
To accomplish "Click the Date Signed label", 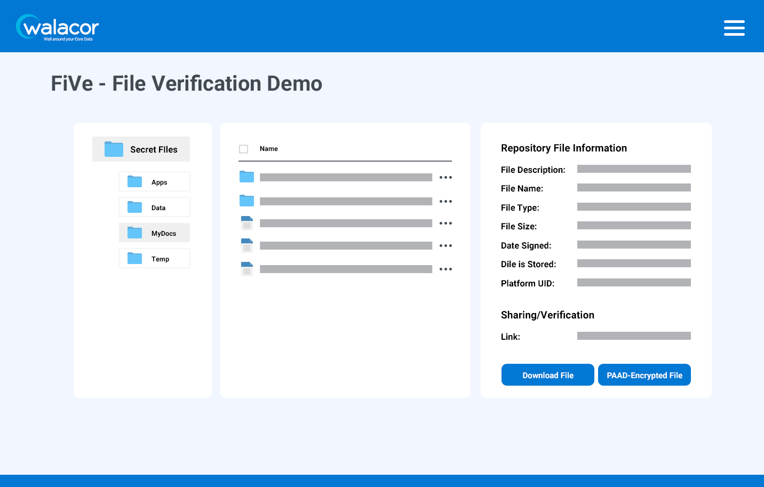I will coord(526,246).
